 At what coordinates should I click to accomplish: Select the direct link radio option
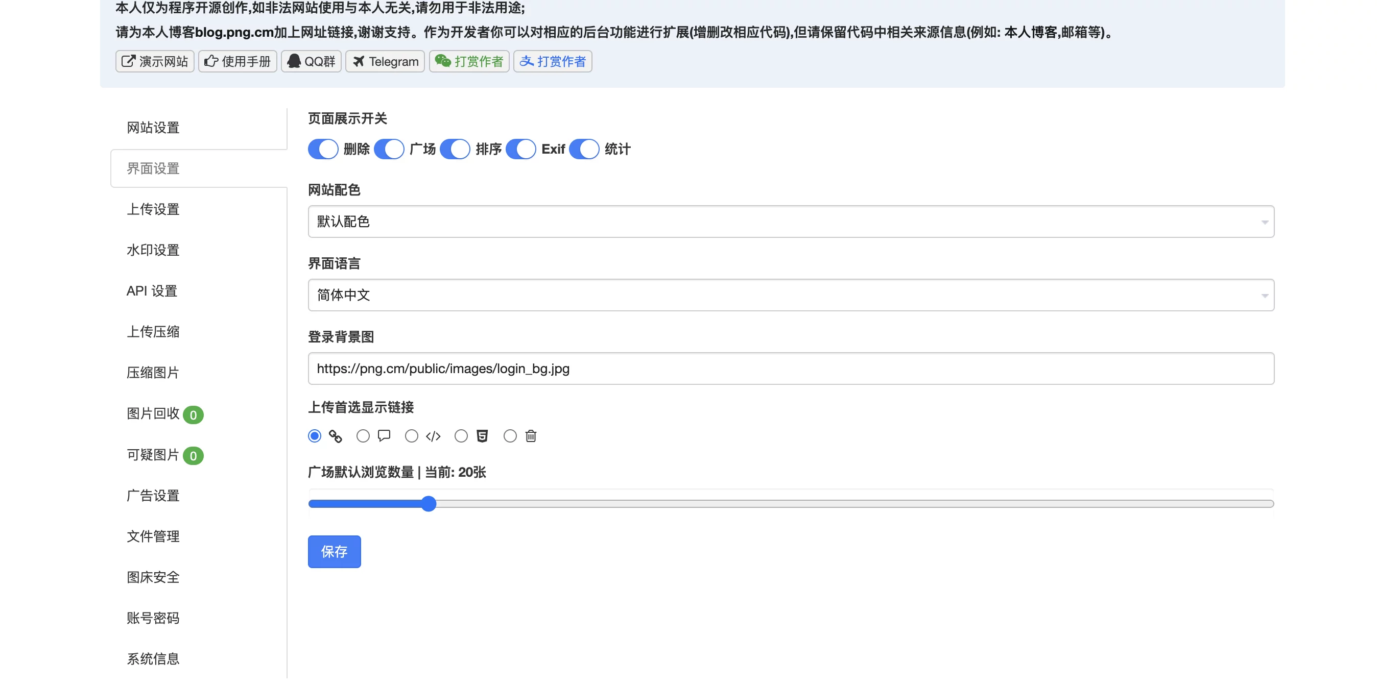click(314, 436)
